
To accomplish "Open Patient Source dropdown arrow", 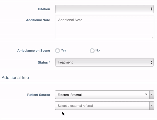I will click(152, 95).
